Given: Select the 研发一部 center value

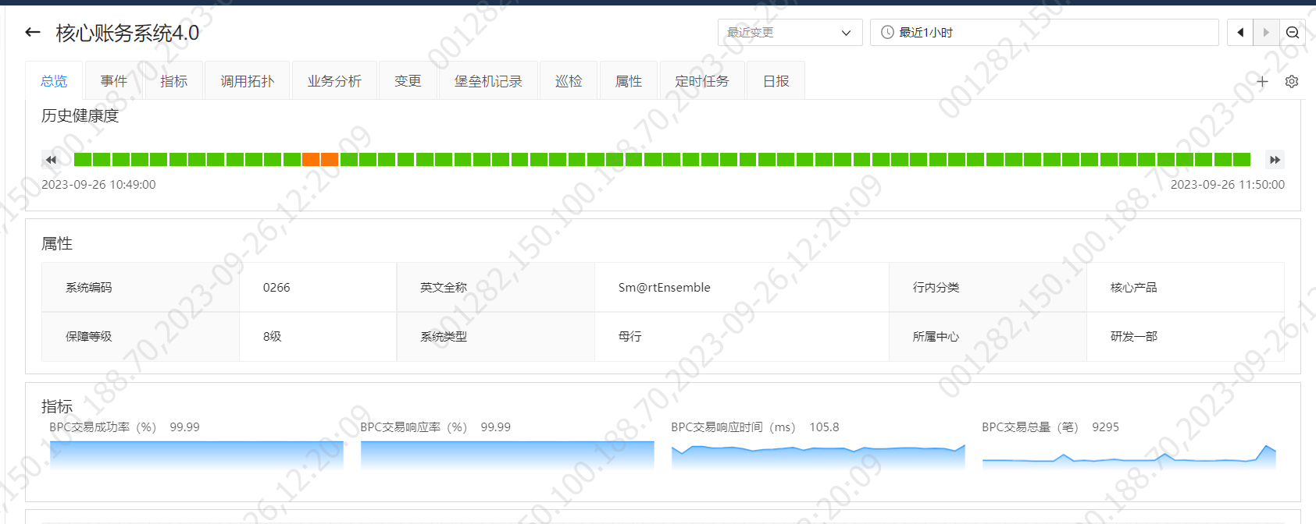Looking at the screenshot, I should pyautogui.click(x=1134, y=336).
